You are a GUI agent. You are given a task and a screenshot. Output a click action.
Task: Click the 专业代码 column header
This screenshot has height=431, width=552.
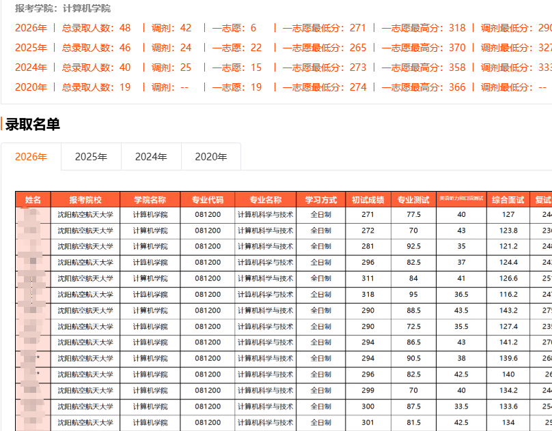pos(208,200)
